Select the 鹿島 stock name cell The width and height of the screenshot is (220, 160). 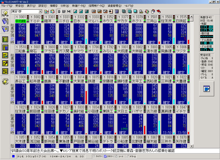(50, 81)
